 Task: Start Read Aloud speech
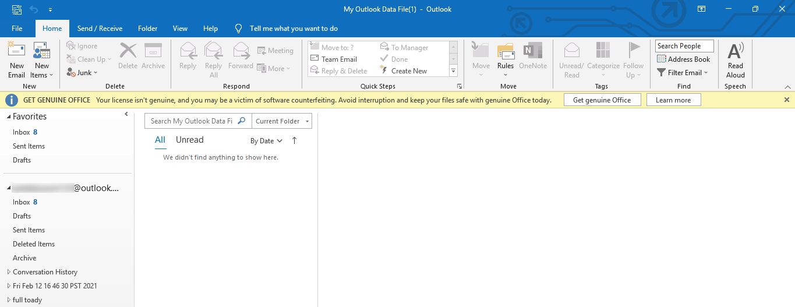pos(736,61)
